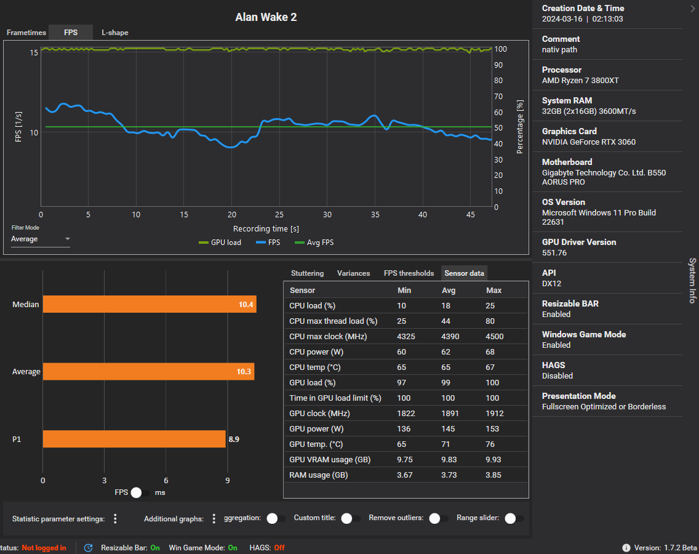Click 'Fullscreen Optimized or Borderless' text
This screenshot has height=554, width=699.
pos(604,406)
